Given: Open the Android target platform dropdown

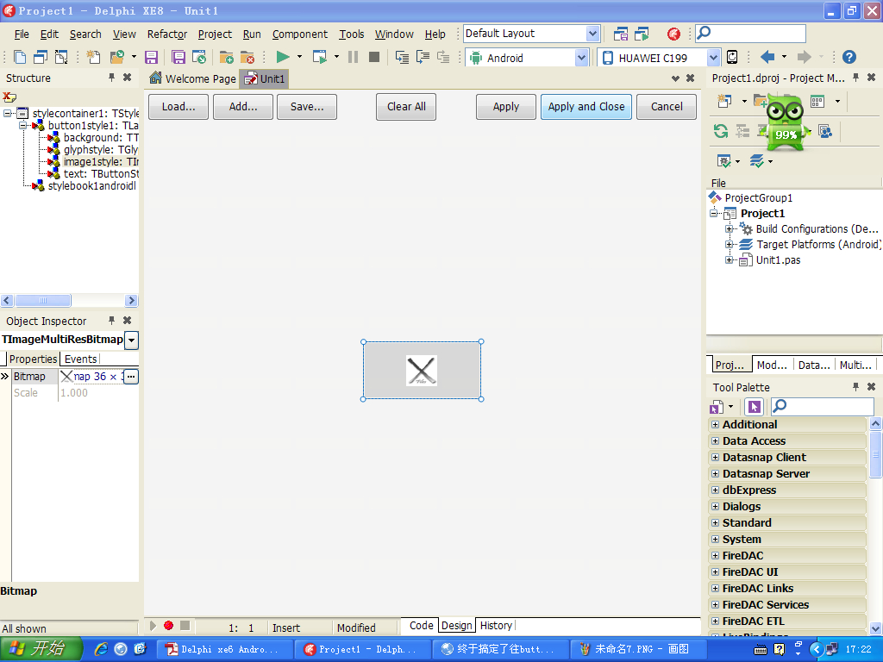Looking at the screenshot, I should pos(582,58).
